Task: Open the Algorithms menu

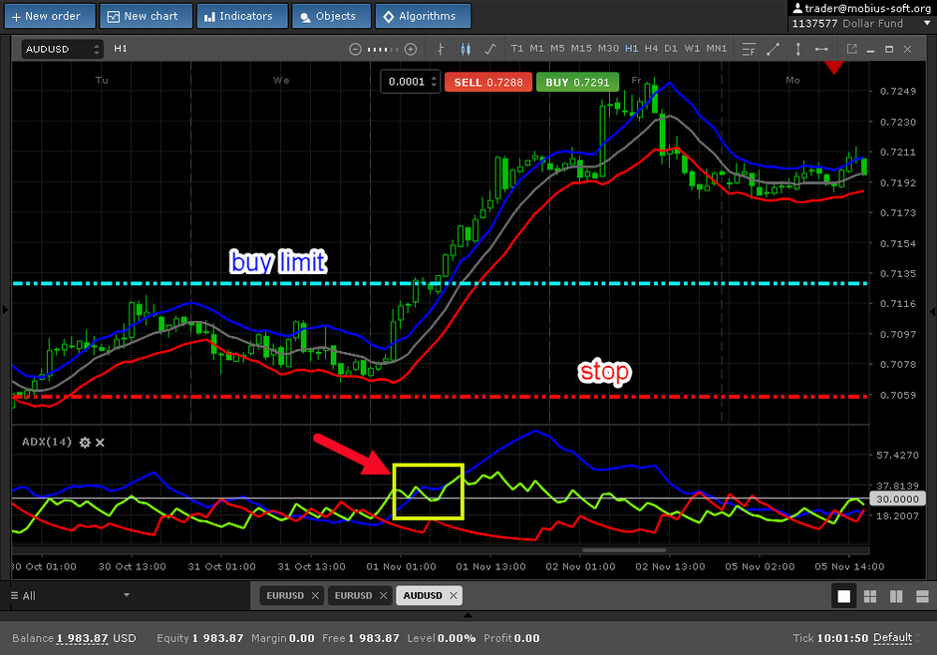Action: (x=423, y=16)
